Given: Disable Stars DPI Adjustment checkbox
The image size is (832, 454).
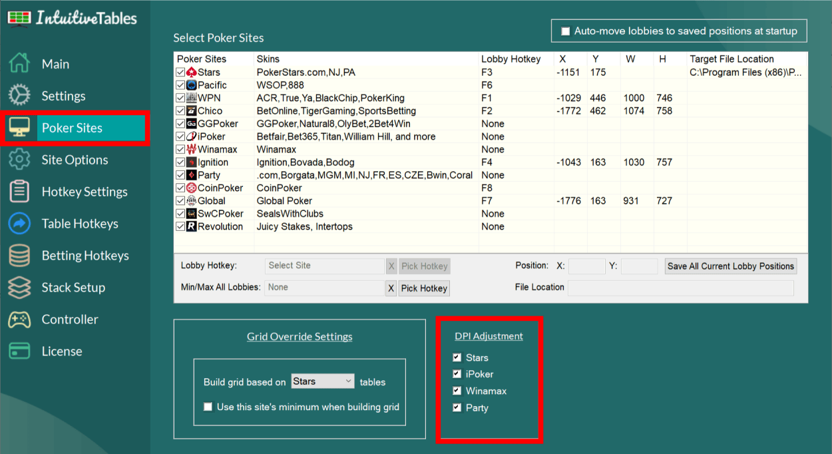Looking at the screenshot, I should tap(457, 357).
